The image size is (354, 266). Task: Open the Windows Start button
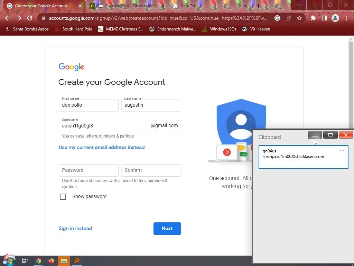point(9,260)
